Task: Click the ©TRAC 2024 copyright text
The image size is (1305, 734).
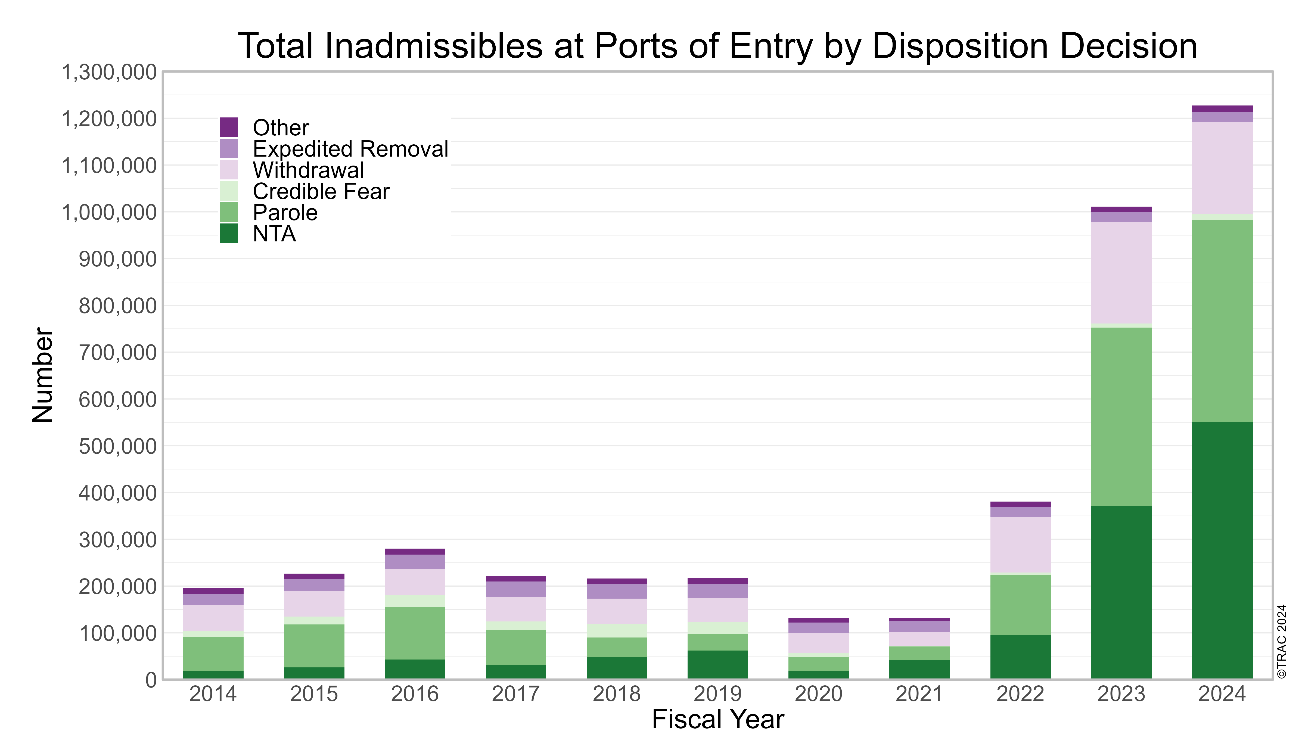Action: pos(1282,641)
